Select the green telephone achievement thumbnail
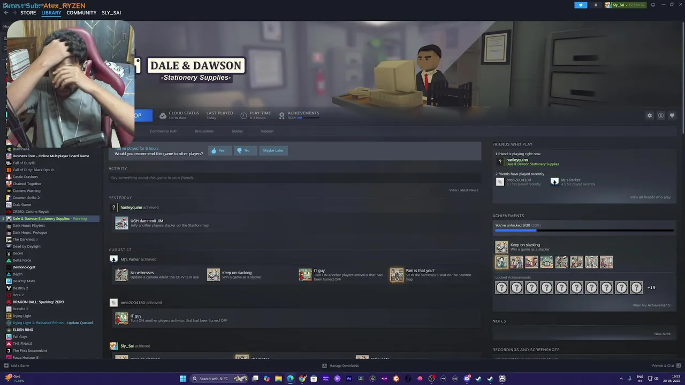 [x=546, y=262]
